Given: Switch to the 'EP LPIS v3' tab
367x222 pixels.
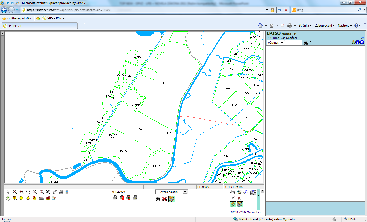Looking at the screenshot, I should 40,26.
